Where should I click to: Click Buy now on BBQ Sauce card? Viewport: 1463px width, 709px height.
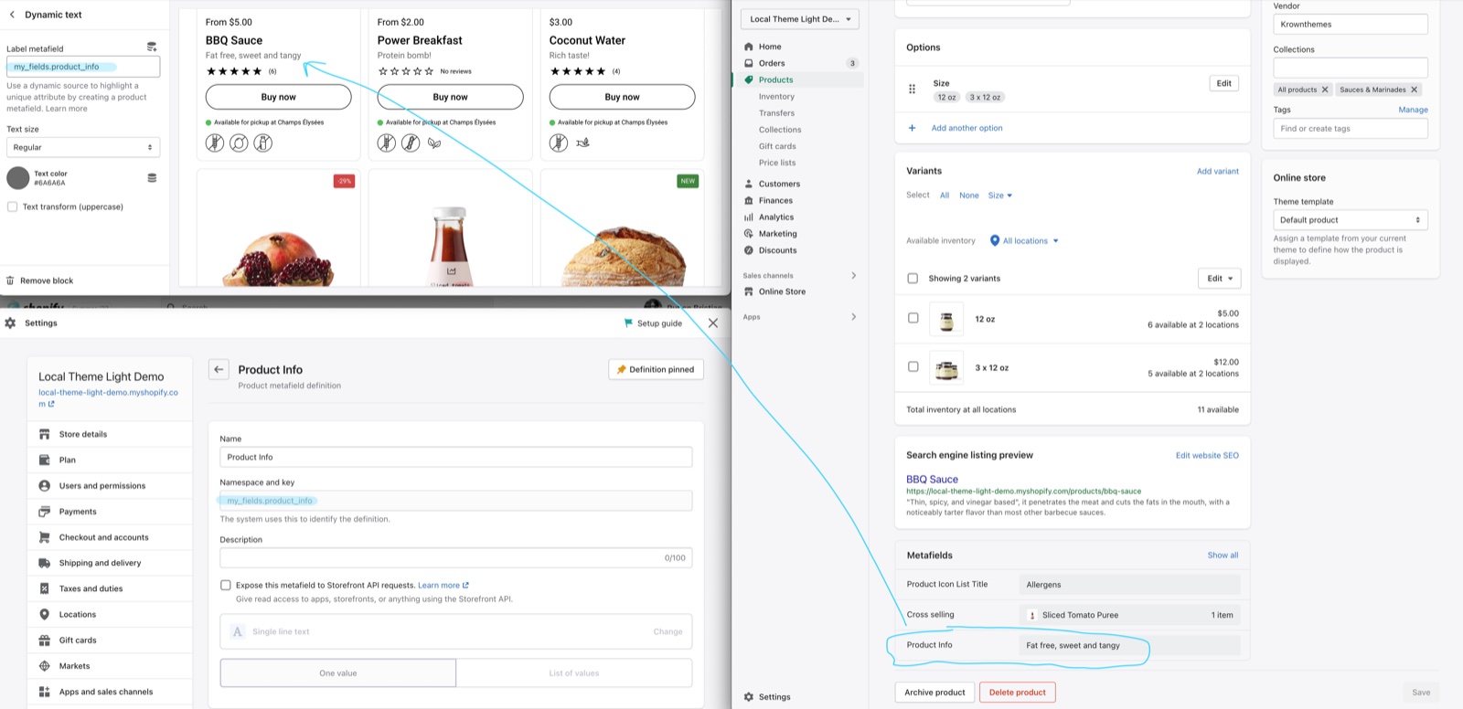click(278, 97)
